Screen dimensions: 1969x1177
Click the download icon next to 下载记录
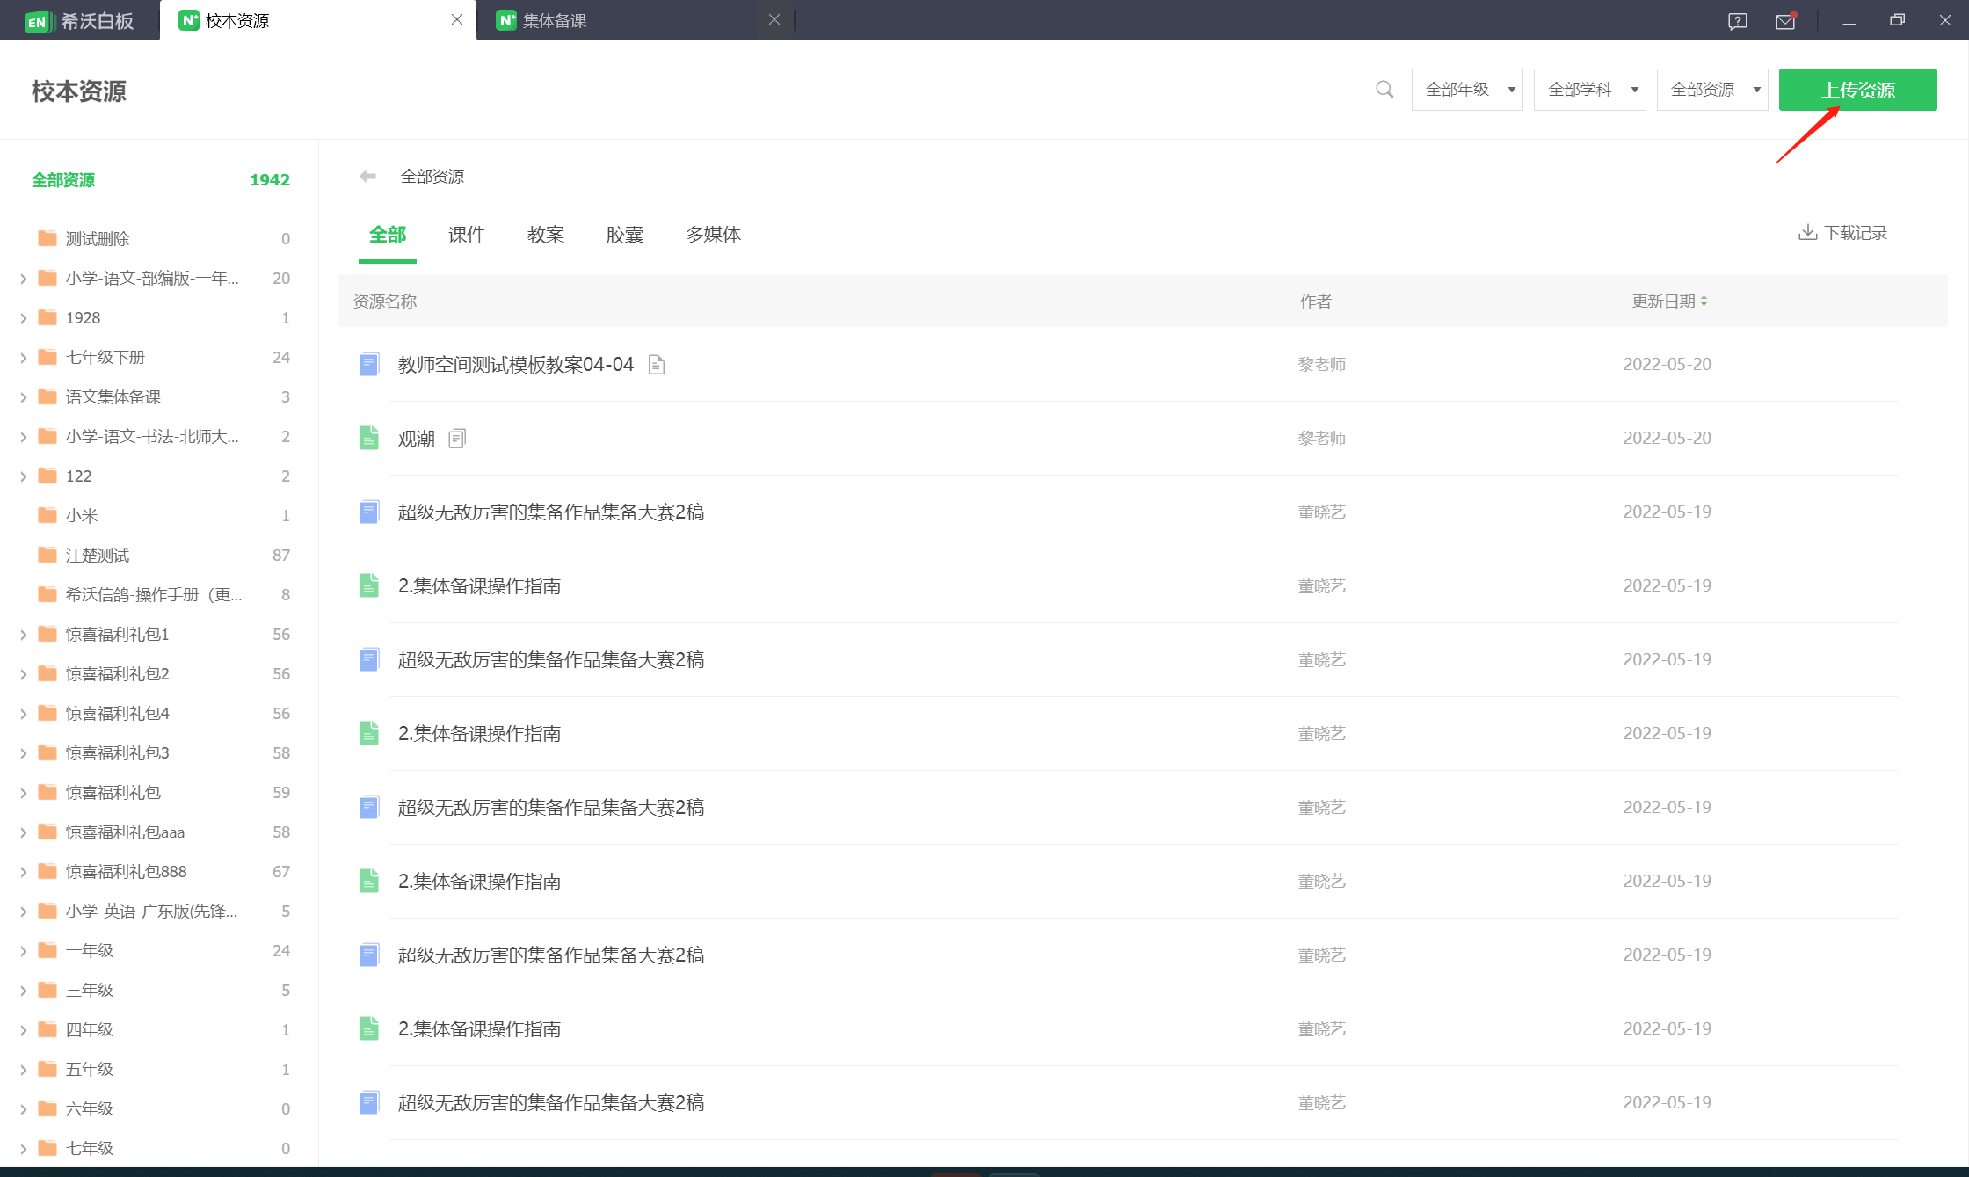tap(1808, 232)
